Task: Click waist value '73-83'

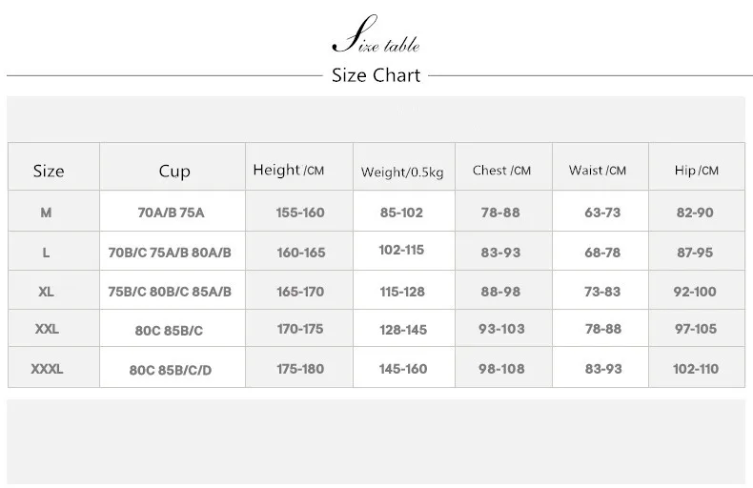Action: (602, 292)
